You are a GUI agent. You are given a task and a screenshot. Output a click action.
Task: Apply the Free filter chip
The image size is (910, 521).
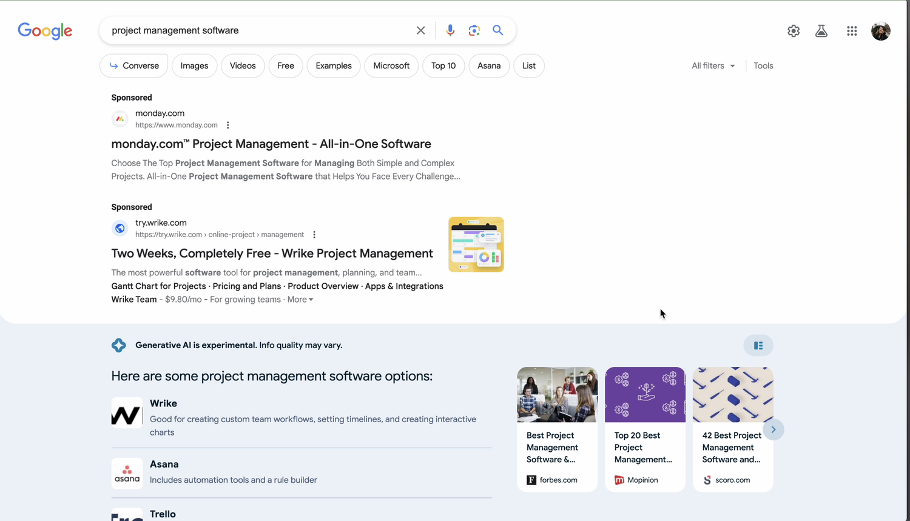pyautogui.click(x=286, y=66)
